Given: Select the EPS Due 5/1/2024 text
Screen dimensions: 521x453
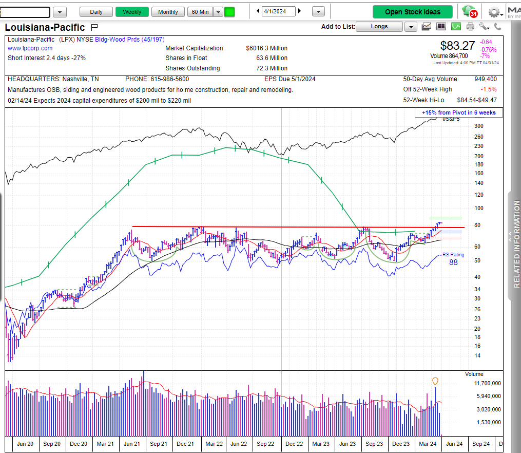Looking at the screenshot, I should [290, 79].
